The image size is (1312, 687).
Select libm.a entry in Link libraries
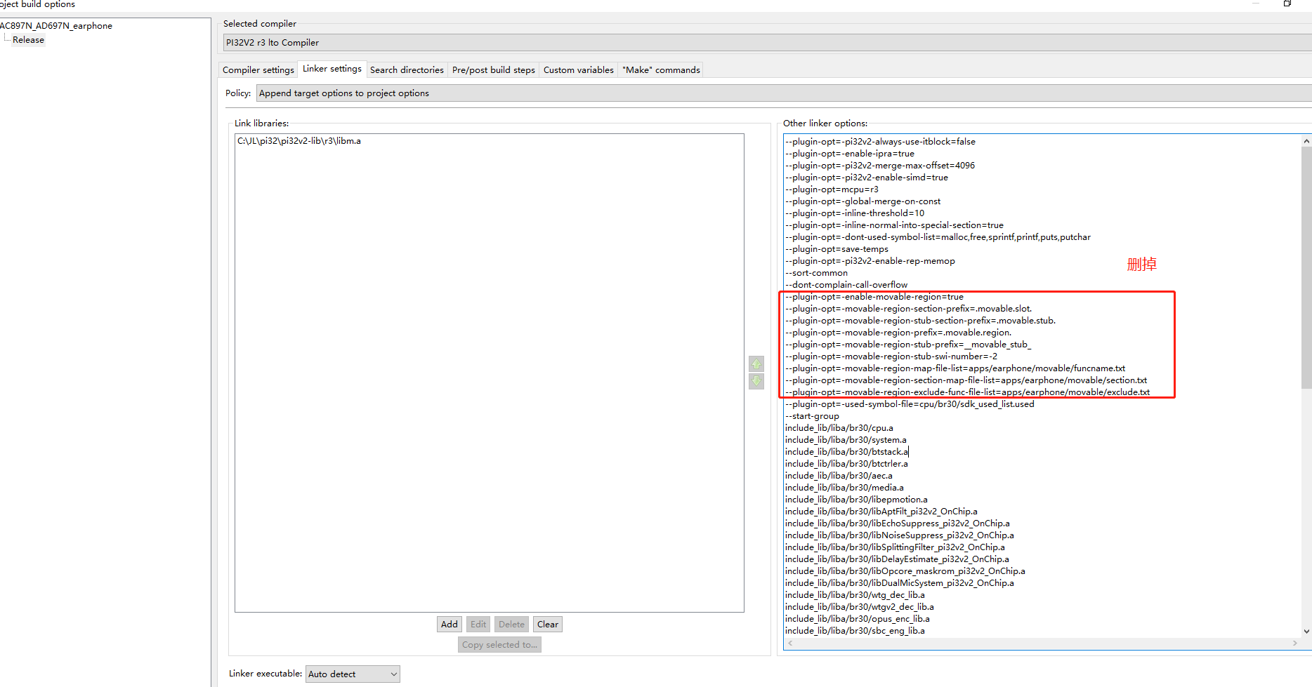pyautogui.click(x=299, y=141)
